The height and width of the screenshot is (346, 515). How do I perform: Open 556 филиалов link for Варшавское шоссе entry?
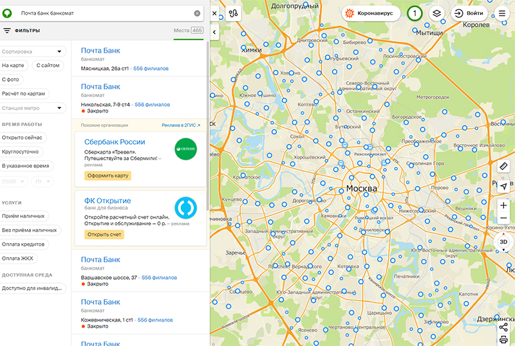[x=159, y=278]
